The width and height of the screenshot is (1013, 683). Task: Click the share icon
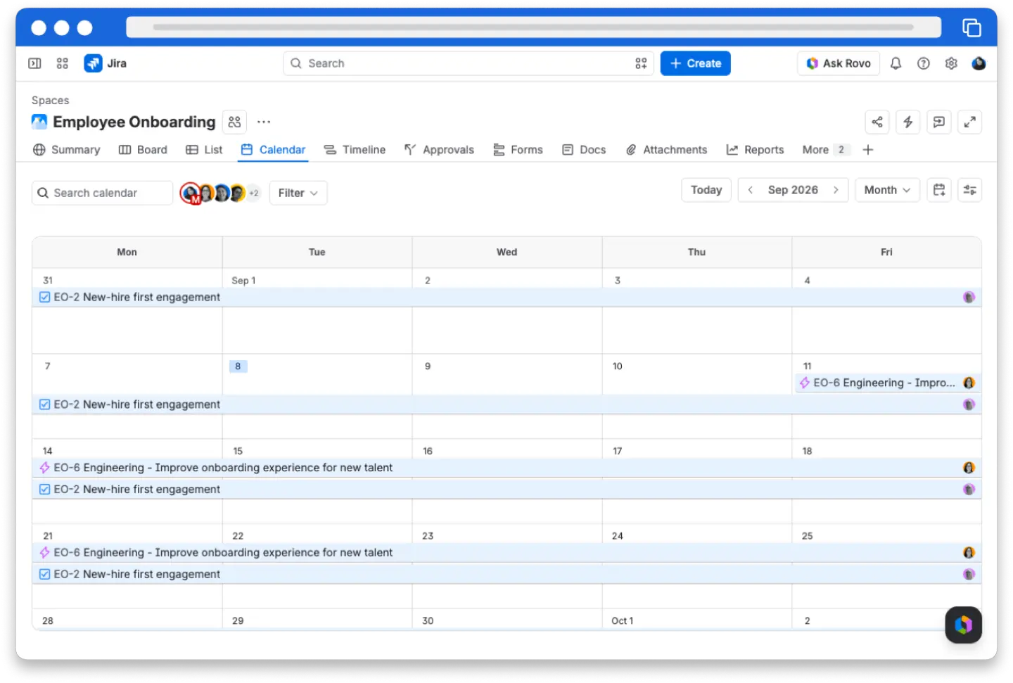tap(877, 122)
